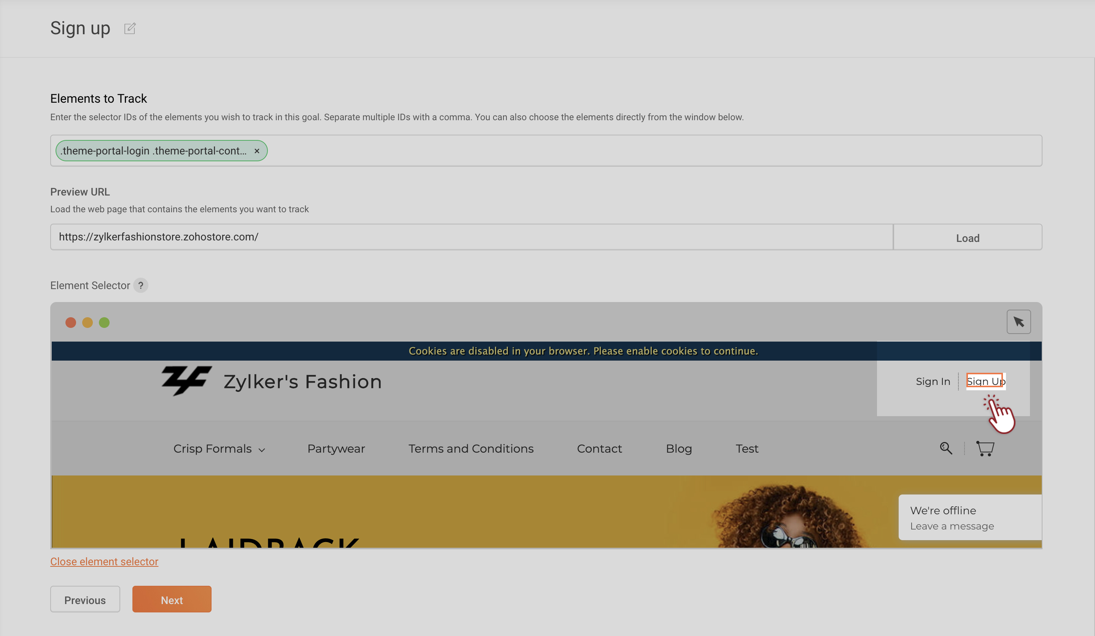Open Terms and Conditions menu item
This screenshot has height=636, width=1095.
(x=471, y=449)
